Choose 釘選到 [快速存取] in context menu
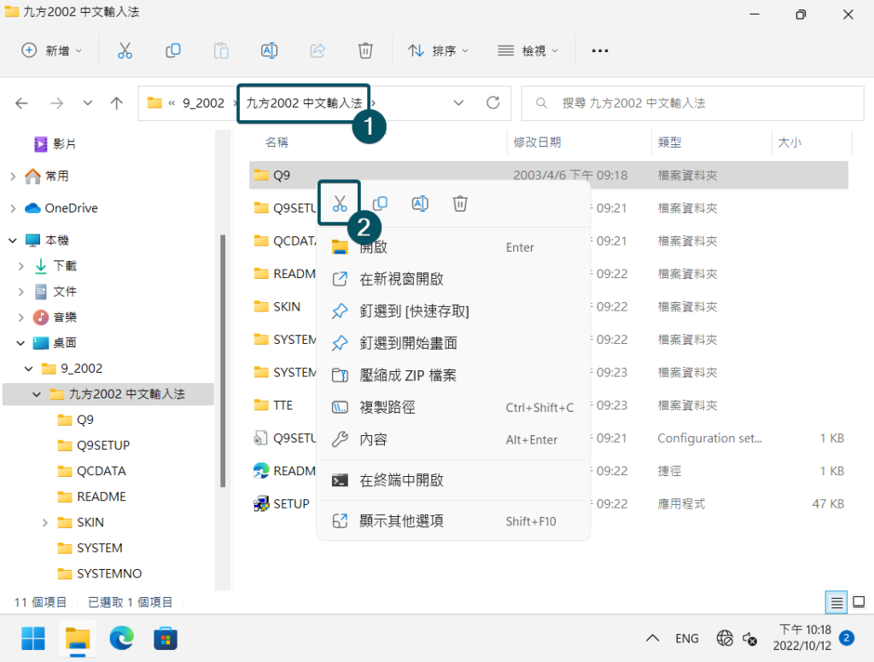The height and width of the screenshot is (662, 874). (452, 311)
